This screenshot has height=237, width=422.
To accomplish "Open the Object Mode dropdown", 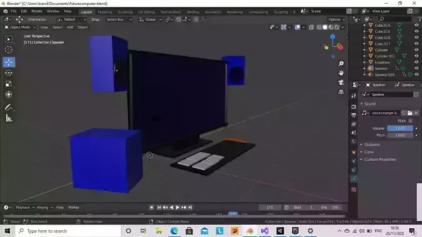I will point(20,27).
